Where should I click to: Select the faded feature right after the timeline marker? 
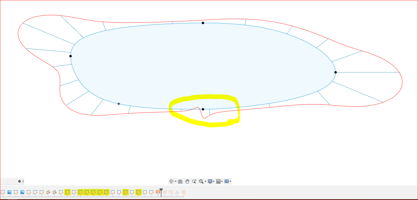tap(164, 192)
